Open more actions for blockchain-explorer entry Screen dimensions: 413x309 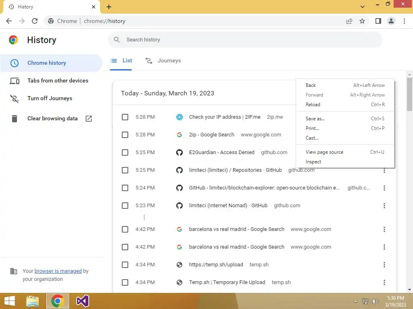pos(384,188)
